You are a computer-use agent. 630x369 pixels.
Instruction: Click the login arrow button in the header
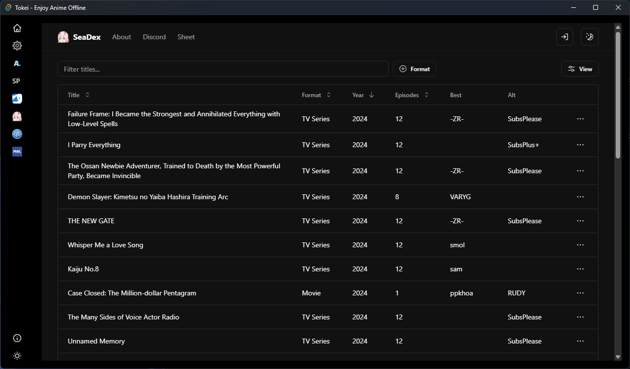pyautogui.click(x=565, y=37)
